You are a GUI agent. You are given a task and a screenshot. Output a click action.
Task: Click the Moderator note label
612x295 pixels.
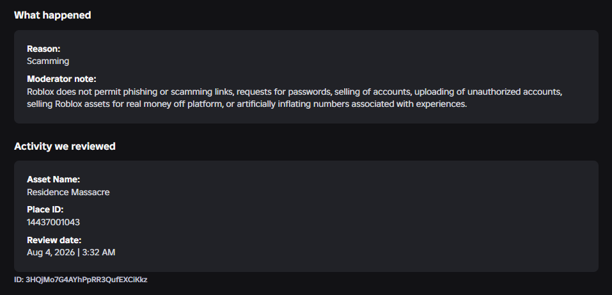(x=61, y=79)
